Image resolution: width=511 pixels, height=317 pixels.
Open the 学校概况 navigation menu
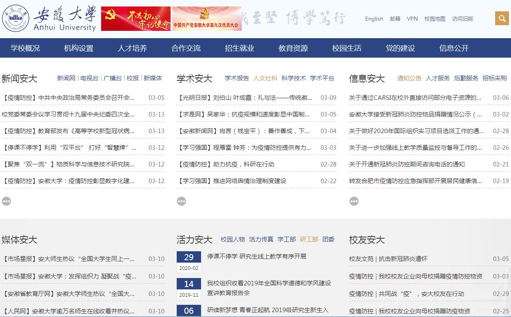tap(25, 48)
